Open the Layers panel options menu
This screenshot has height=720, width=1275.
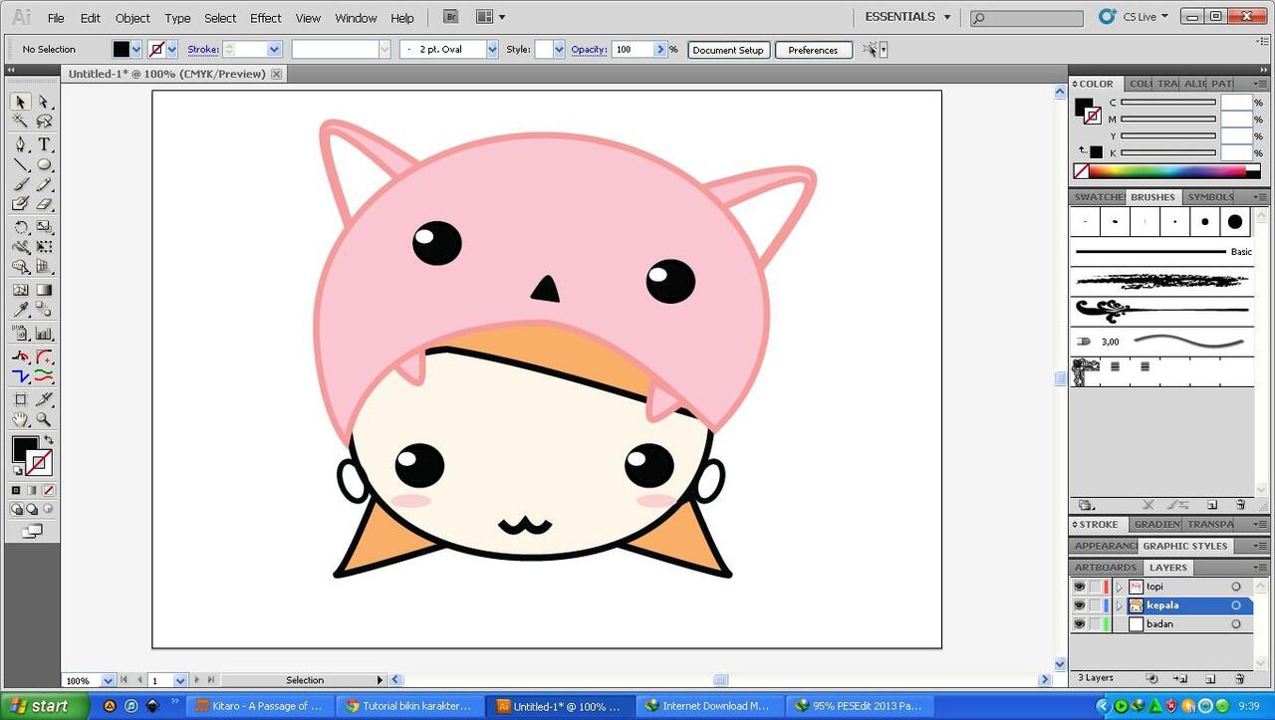point(1261,568)
